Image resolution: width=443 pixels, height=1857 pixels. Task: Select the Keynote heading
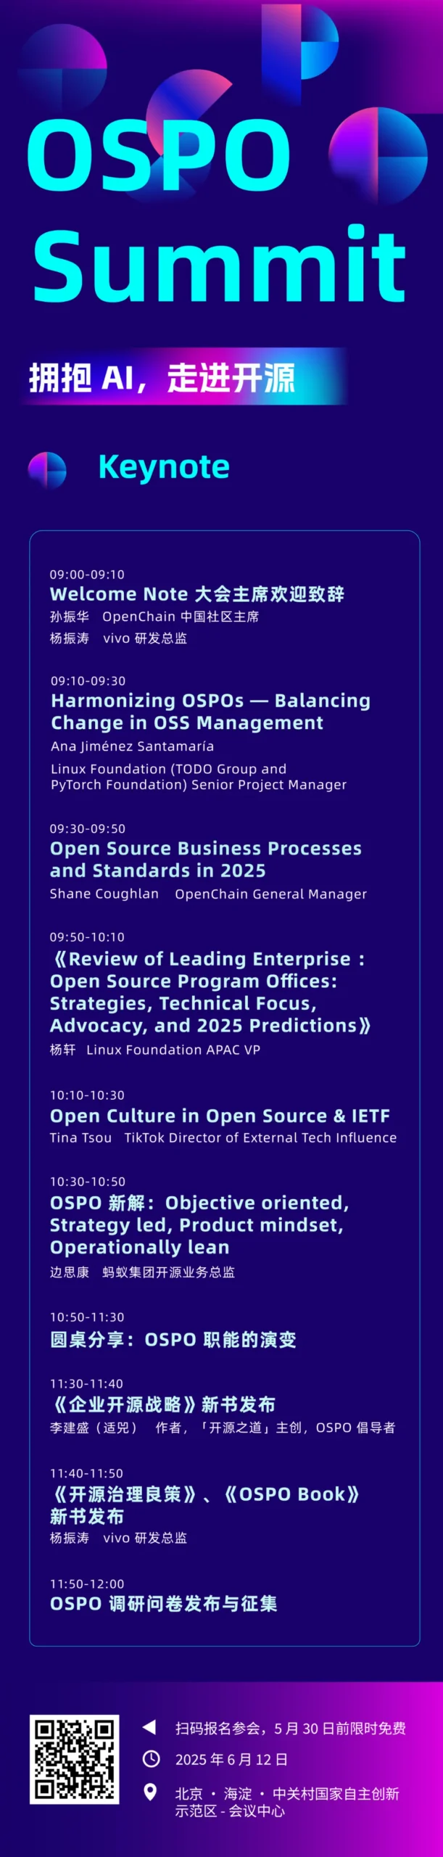click(x=164, y=466)
